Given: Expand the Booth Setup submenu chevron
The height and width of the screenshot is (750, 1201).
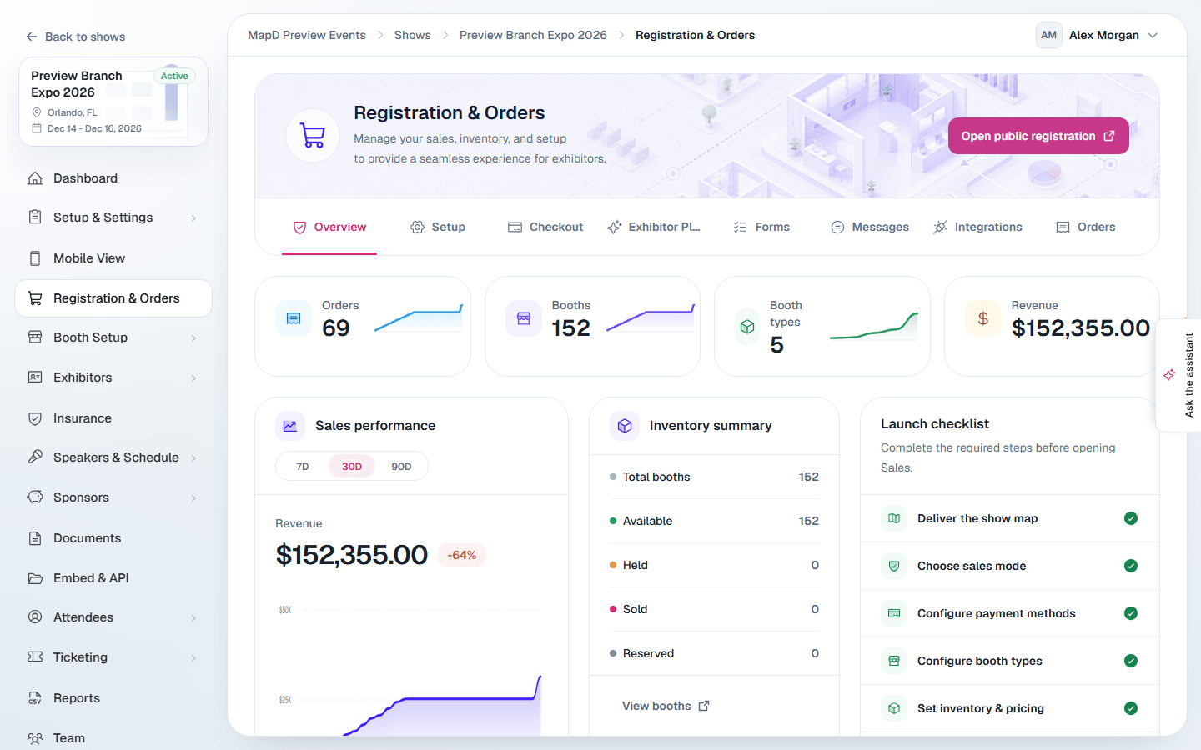Looking at the screenshot, I should [193, 338].
